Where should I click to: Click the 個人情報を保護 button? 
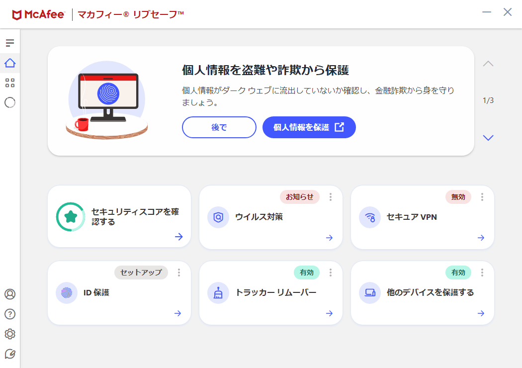[x=309, y=127]
